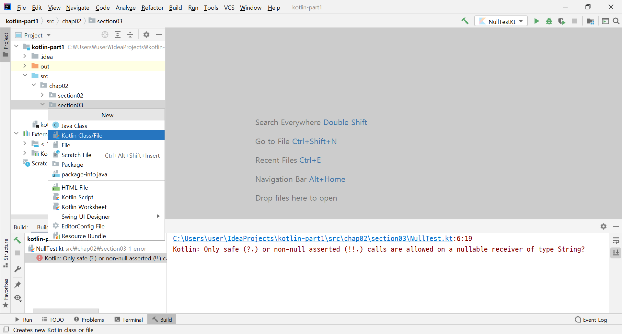Click src in the navigation breadcrumb

click(50, 21)
